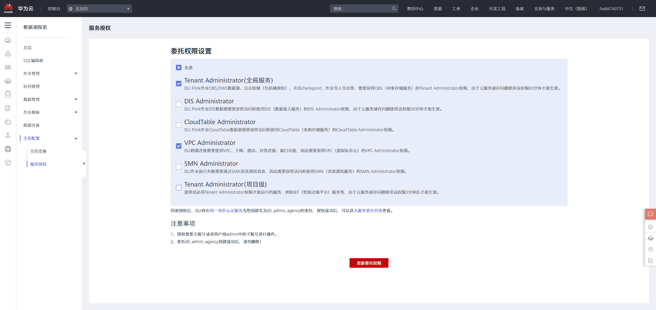Open 资源 in top bar

(438, 9)
